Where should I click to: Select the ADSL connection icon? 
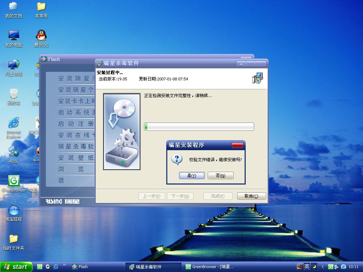coord(13,155)
